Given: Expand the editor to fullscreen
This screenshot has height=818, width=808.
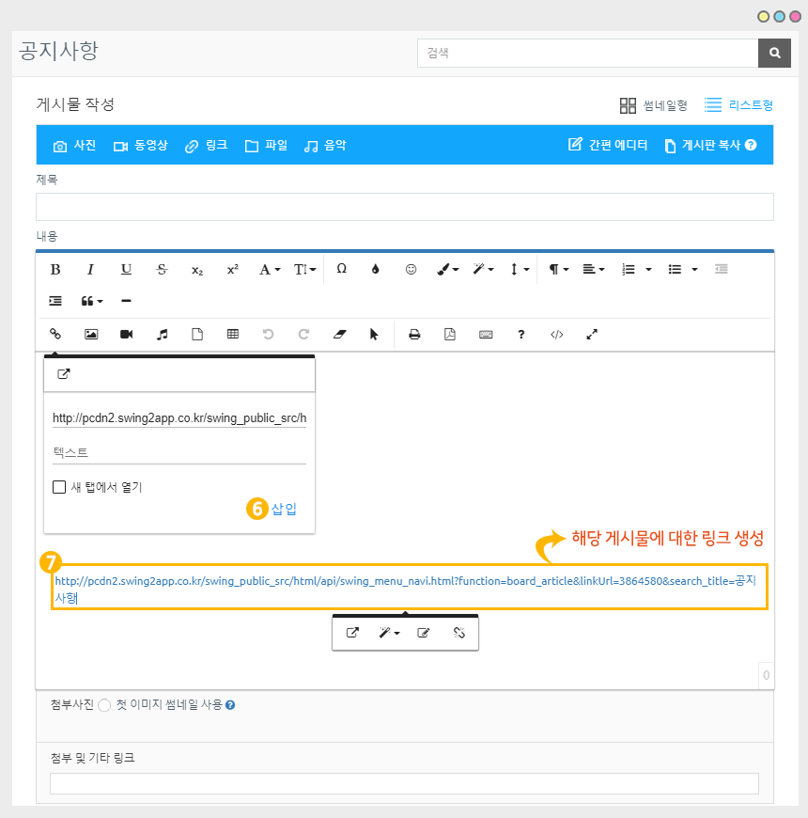Looking at the screenshot, I should click(592, 334).
